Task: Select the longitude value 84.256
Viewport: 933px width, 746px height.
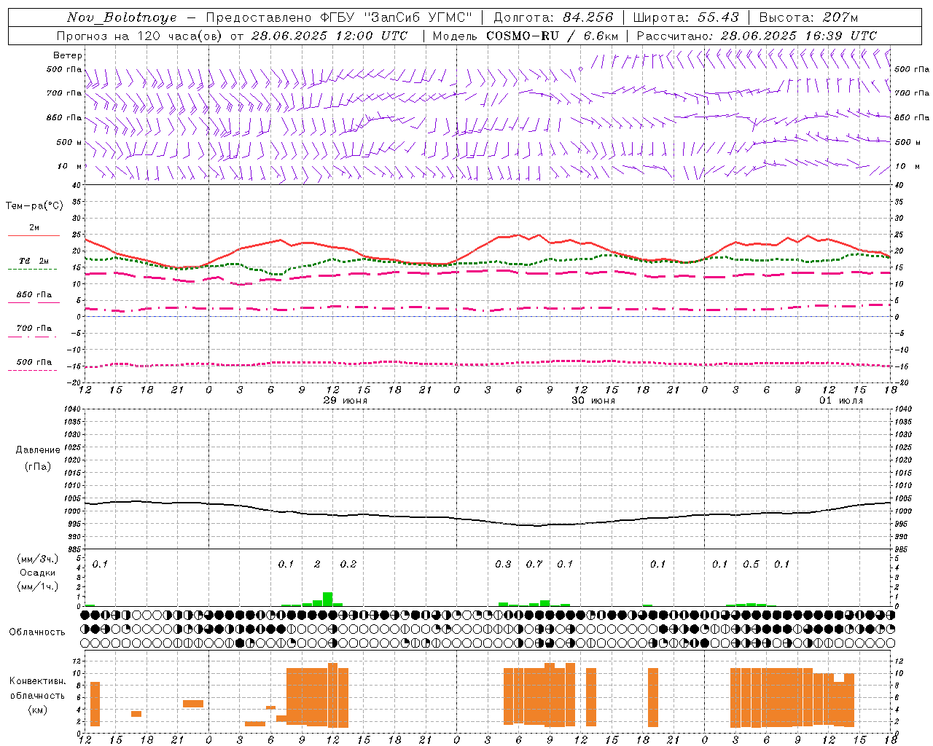Action: tap(588, 17)
